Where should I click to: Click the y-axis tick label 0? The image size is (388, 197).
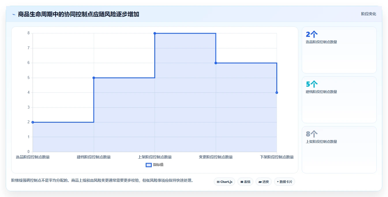[x=29, y=152]
